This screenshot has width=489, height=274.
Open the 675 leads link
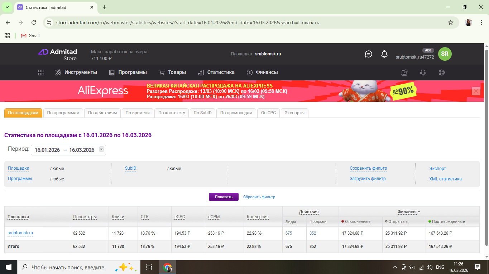pyautogui.click(x=289, y=233)
